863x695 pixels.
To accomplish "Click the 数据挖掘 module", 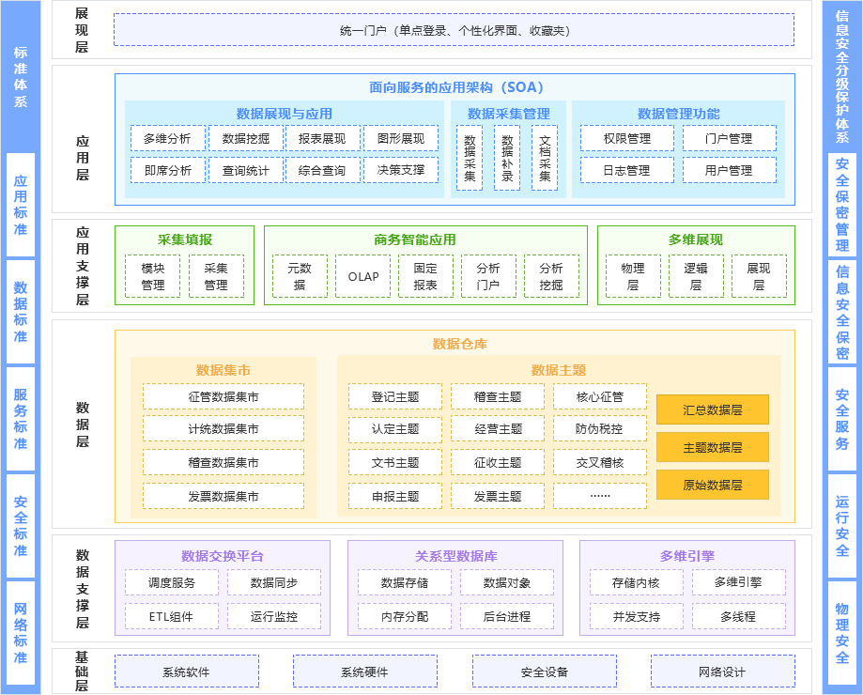I will tap(244, 137).
